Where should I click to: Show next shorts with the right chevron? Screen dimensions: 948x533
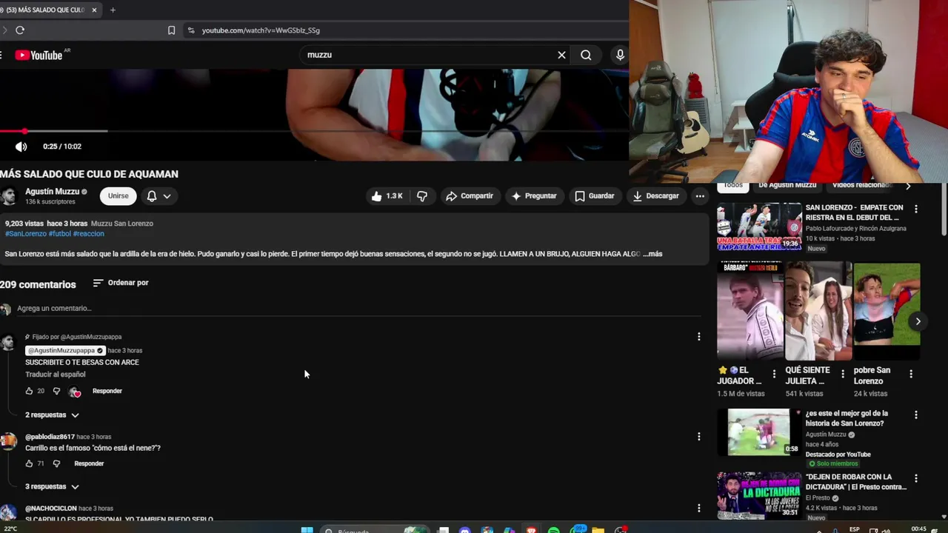[x=918, y=321]
